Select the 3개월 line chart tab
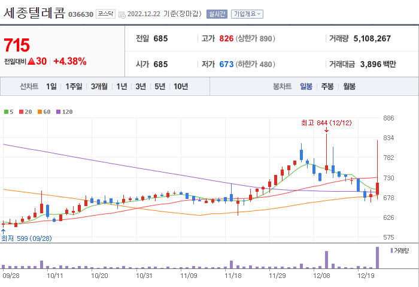Viewport: 419px width, 287px height. pos(99,86)
